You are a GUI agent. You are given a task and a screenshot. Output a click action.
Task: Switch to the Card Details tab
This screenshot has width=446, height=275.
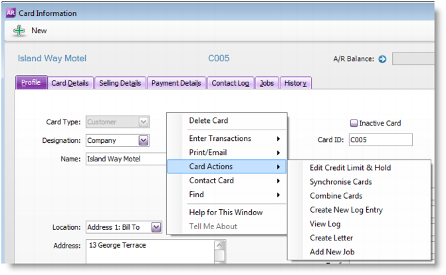coord(70,83)
